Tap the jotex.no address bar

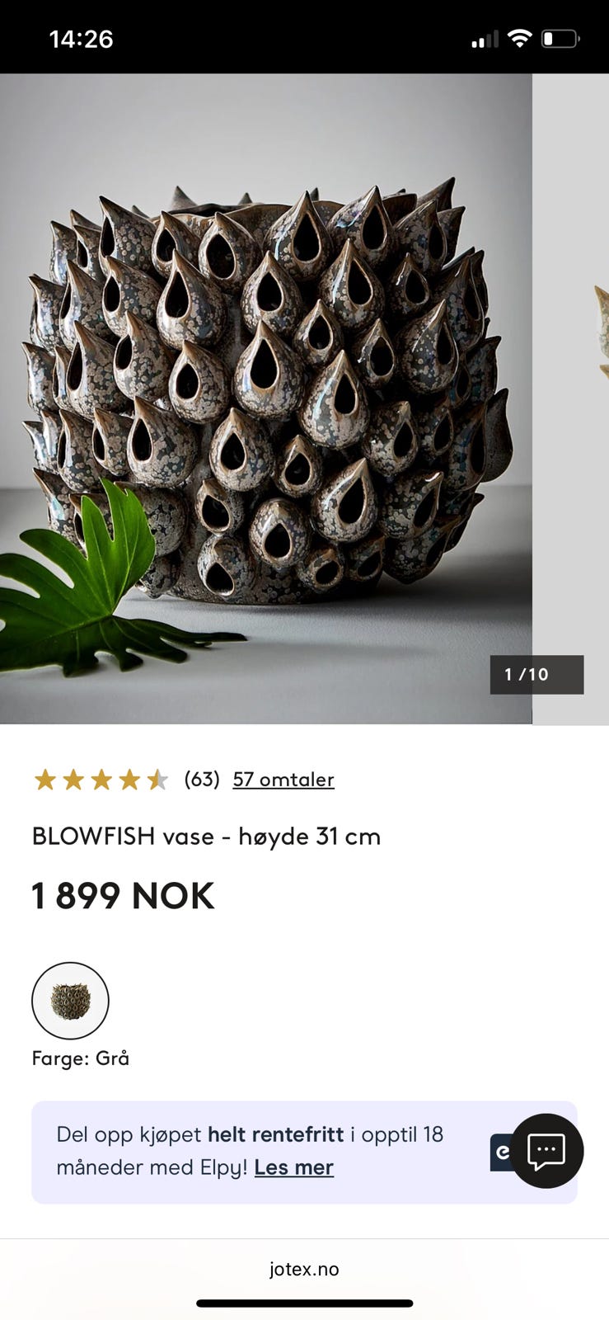[304, 1269]
